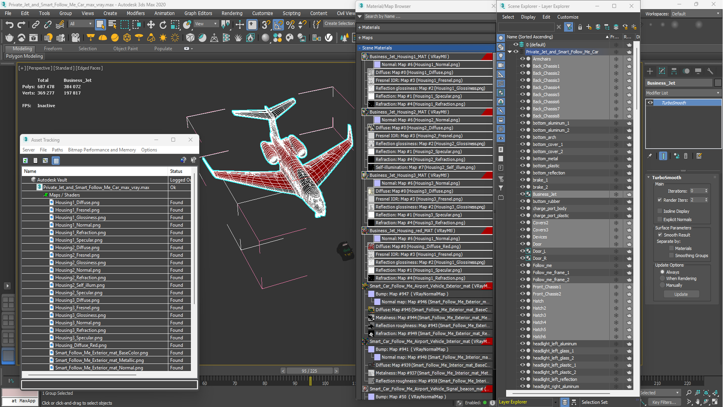Open the Utilities wrench panel icon
The height and width of the screenshot is (407, 723).
(710, 71)
